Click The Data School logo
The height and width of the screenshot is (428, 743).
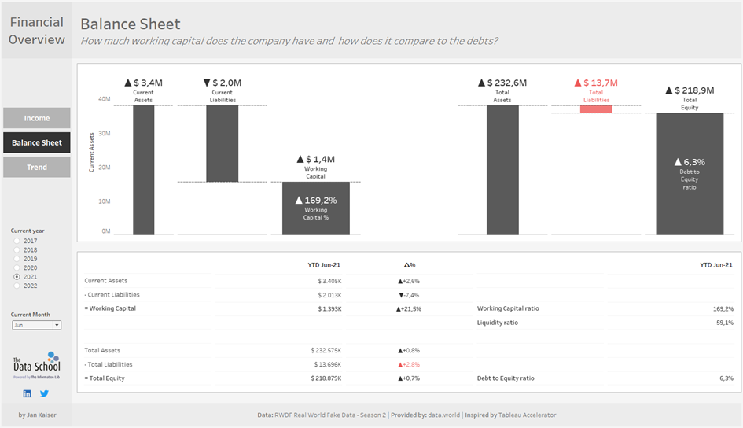click(36, 365)
